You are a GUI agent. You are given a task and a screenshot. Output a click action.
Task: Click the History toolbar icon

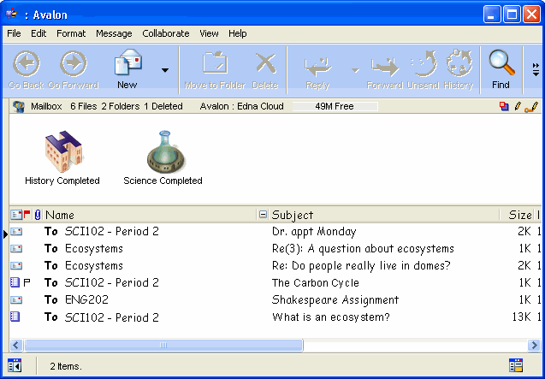click(x=459, y=64)
